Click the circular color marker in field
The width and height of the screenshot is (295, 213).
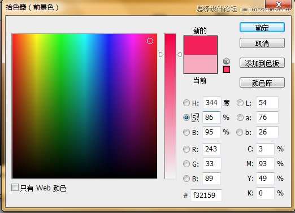150,41
